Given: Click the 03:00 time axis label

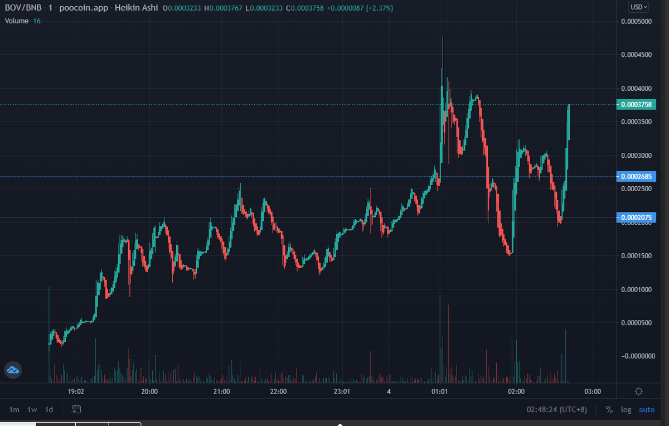Looking at the screenshot, I should [592, 391].
